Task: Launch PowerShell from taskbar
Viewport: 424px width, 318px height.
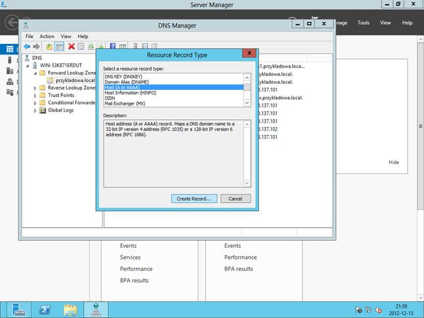Action: pyautogui.click(x=45, y=309)
